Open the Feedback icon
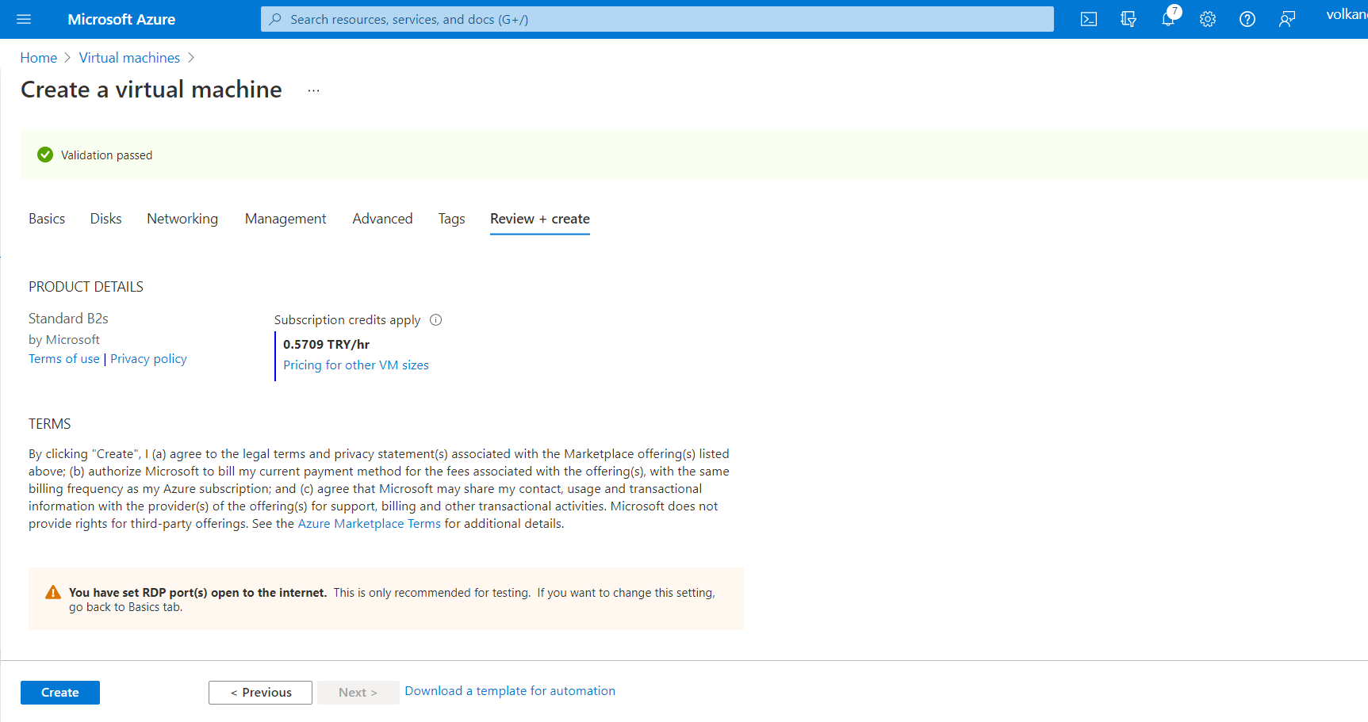 [1287, 19]
